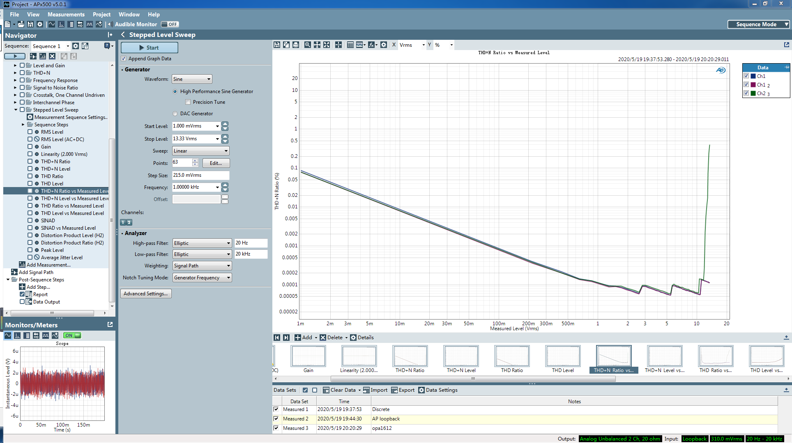Toggle Ch1 trace visibility in legend
The height and width of the screenshot is (443, 792).
click(746, 76)
